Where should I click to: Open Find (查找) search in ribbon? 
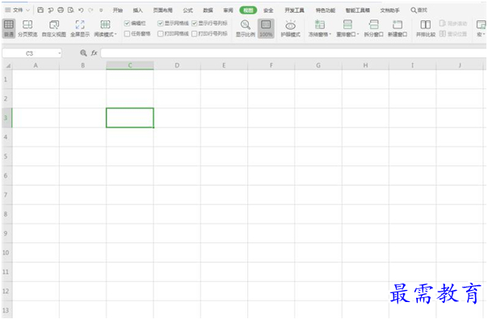pyautogui.click(x=419, y=10)
